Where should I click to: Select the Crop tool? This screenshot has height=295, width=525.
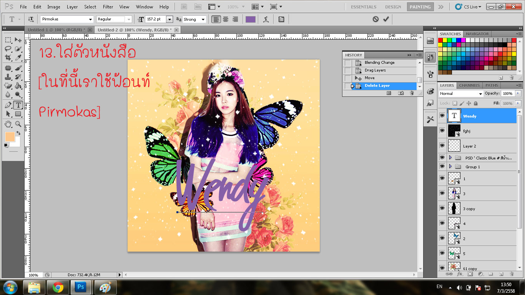8,58
